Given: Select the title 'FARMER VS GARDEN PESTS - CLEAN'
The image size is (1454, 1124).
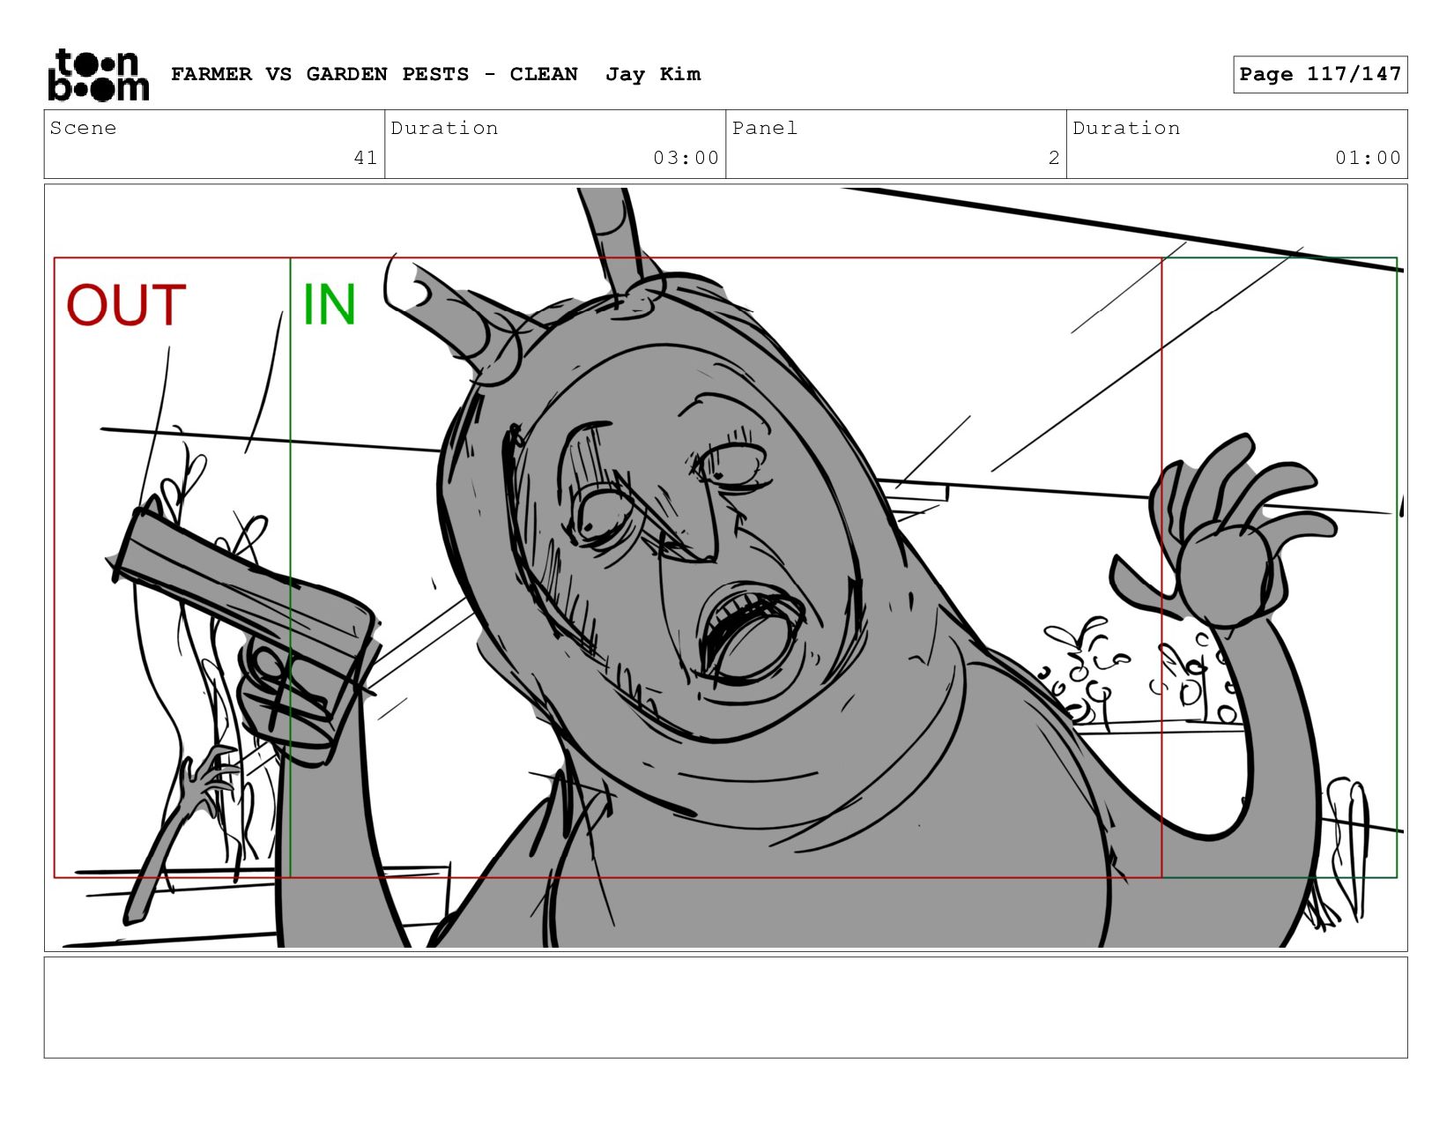Looking at the screenshot, I should pyautogui.click(x=375, y=74).
